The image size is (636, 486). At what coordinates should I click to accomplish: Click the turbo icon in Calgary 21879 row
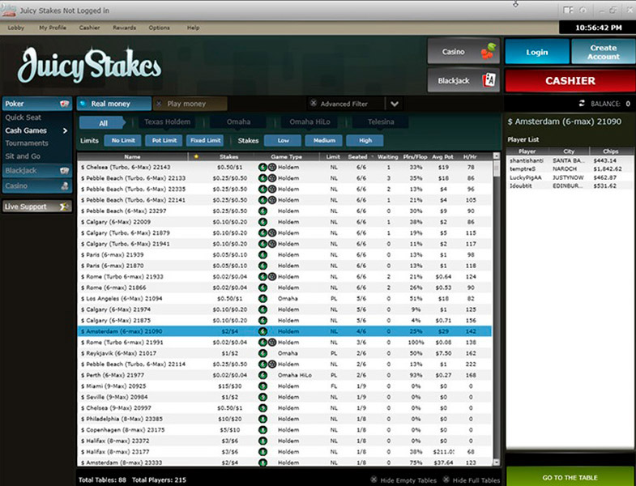pos(272,232)
